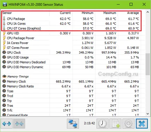Open sensor settings gear button
This screenshot has height=132, width=151.
tap(128, 124)
